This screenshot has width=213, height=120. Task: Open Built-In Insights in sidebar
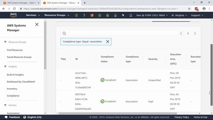click(15, 75)
